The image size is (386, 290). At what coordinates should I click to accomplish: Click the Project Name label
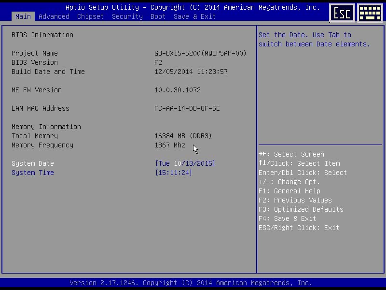coord(35,53)
